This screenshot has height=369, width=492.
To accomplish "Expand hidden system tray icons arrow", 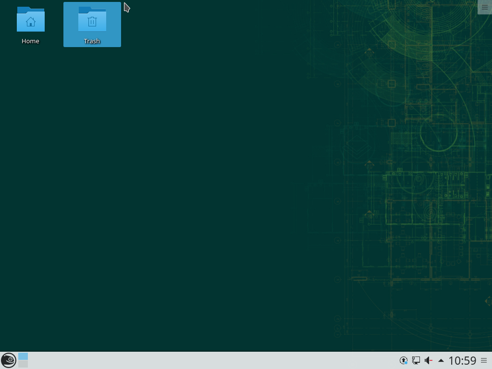I will pyautogui.click(x=441, y=360).
